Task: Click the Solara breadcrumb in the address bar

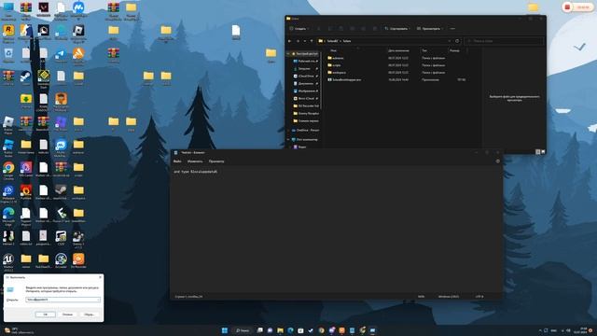Action: coord(346,41)
